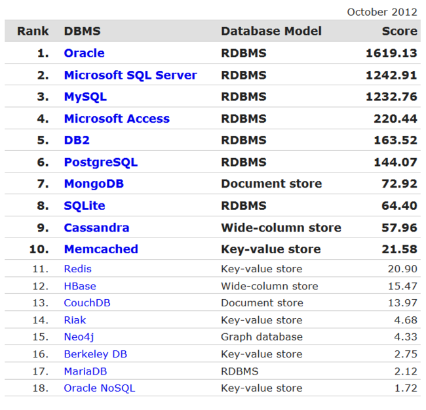Select the score 20.90
This screenshot has width=426, height=410.
402,269
